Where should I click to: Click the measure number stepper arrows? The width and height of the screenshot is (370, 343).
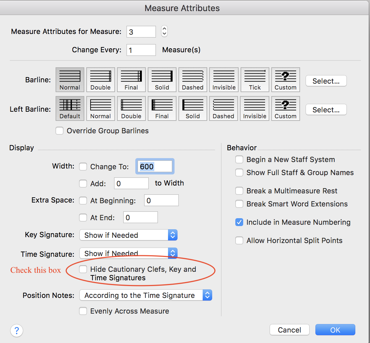coord(164,31)
